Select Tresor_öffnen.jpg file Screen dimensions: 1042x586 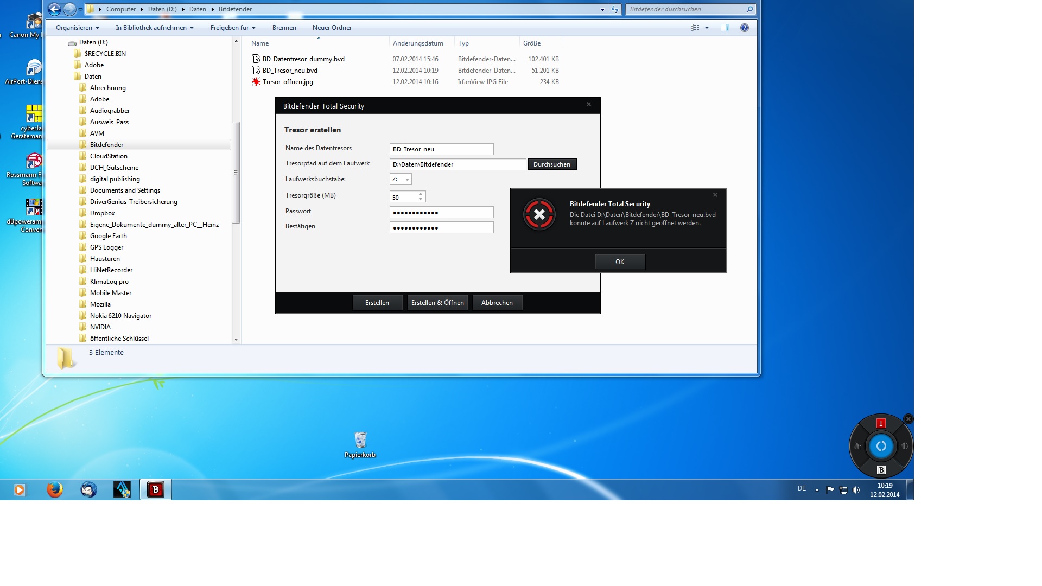tap(288, 82)
